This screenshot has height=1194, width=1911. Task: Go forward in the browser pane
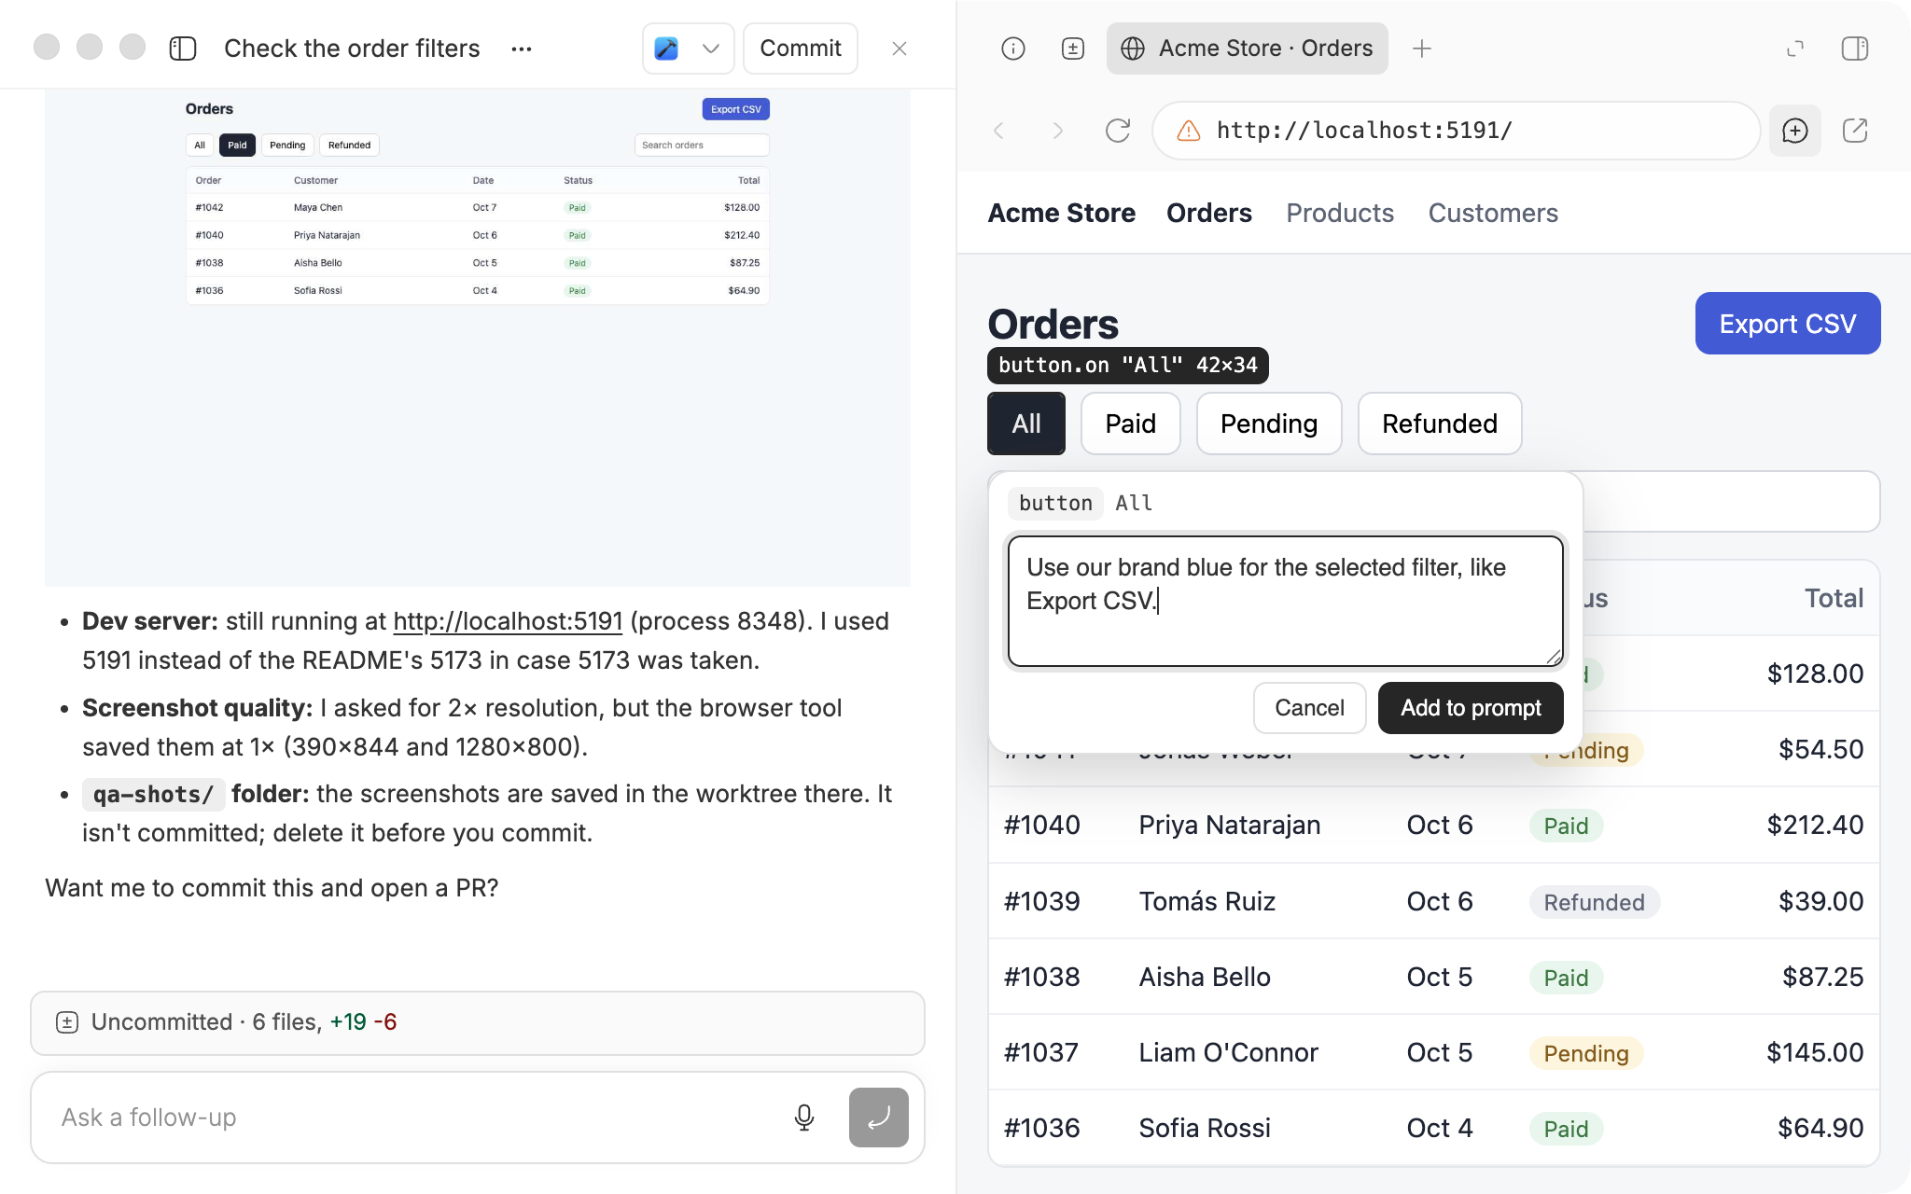tap(1058, 131)
